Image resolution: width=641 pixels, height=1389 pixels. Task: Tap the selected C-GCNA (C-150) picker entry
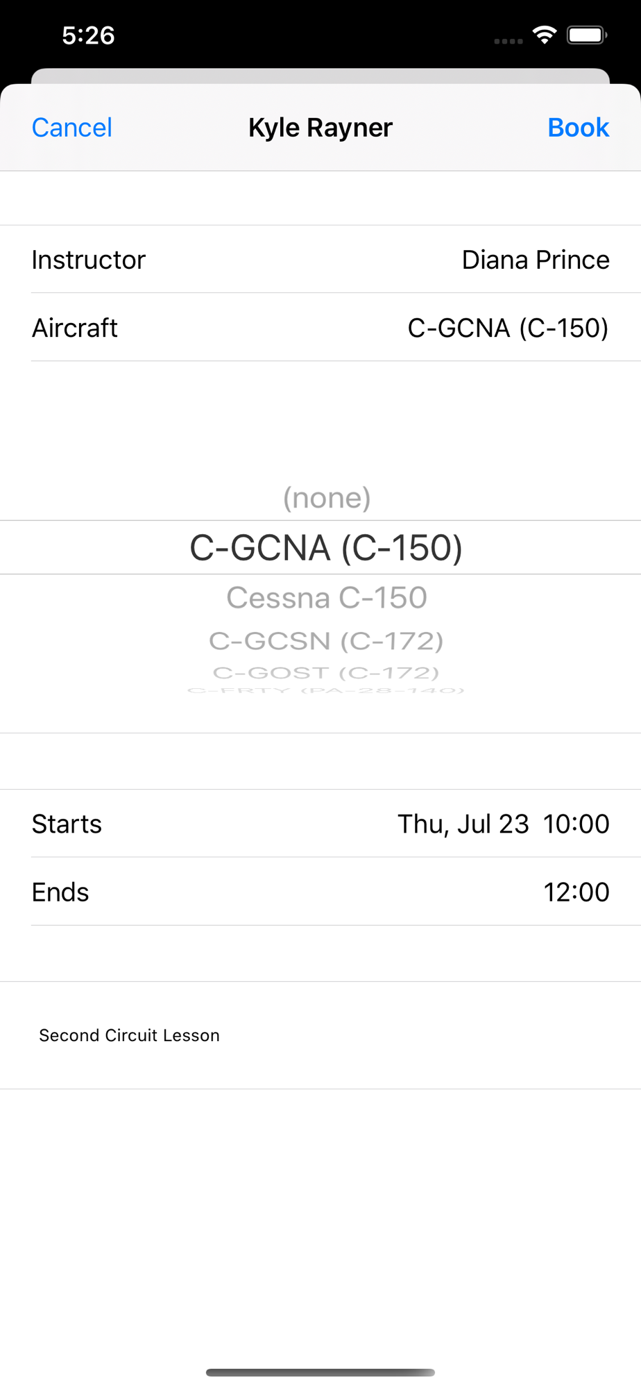coord(326,548)
